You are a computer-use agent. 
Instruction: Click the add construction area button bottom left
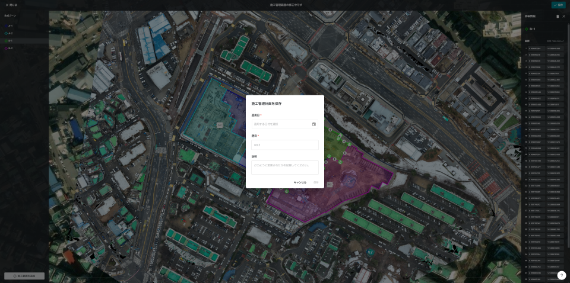click(x=24, y=276)
